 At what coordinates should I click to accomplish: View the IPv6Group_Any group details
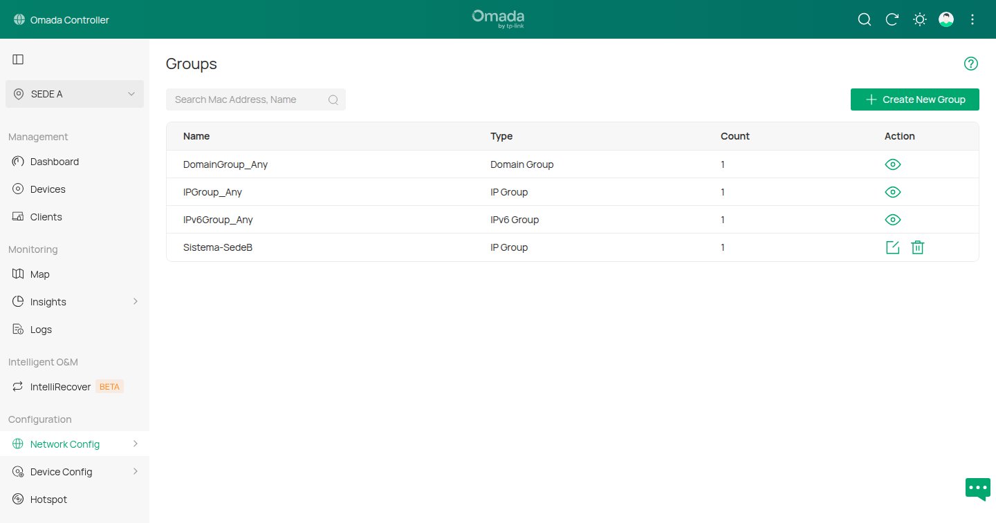click(893, 220)
